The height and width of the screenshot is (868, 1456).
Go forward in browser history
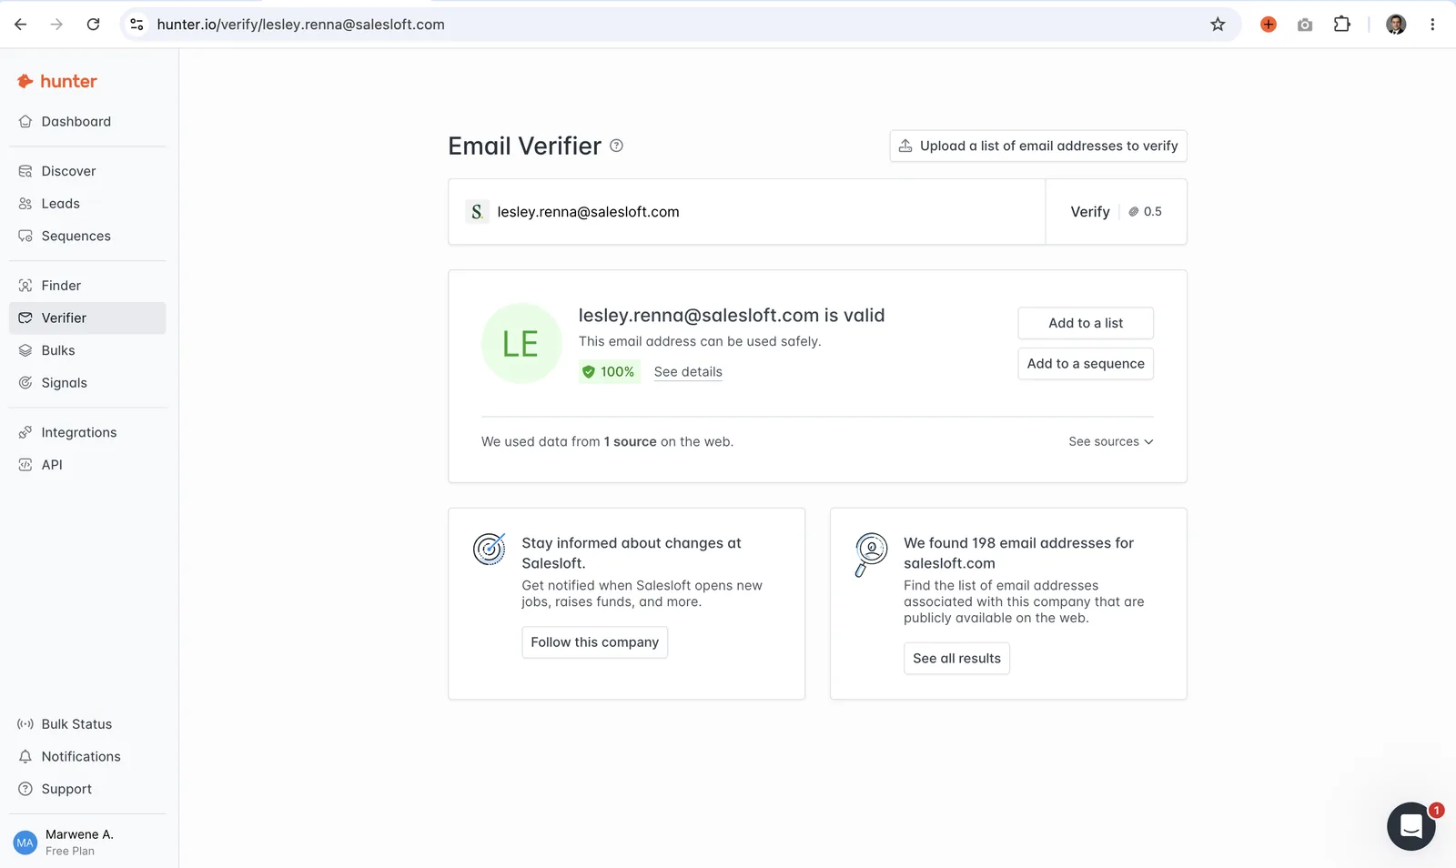coord(56,25)
